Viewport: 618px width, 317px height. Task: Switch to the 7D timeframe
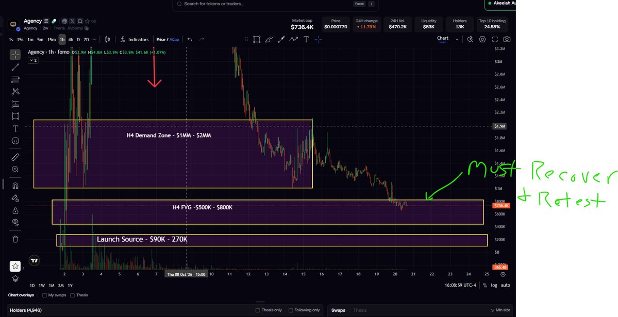tap(86, 39)
